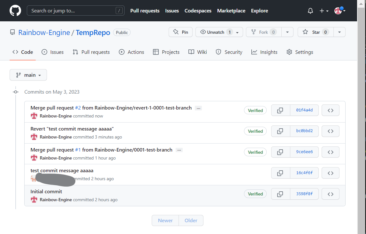Open commit hash 16c4f6f

click(x=304, y=173)
